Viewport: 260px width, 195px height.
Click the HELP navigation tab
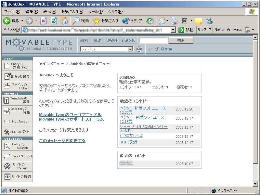pyautogui.click(x=97, y=40)
